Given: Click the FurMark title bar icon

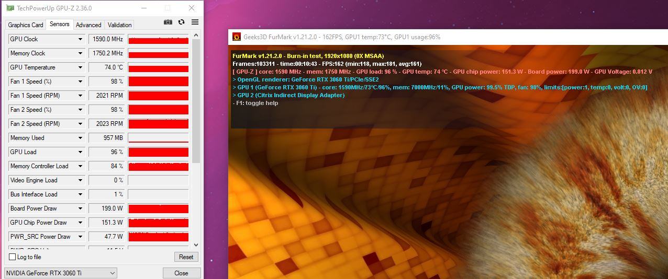Looking at the screenshot, I should pos(237,37).
